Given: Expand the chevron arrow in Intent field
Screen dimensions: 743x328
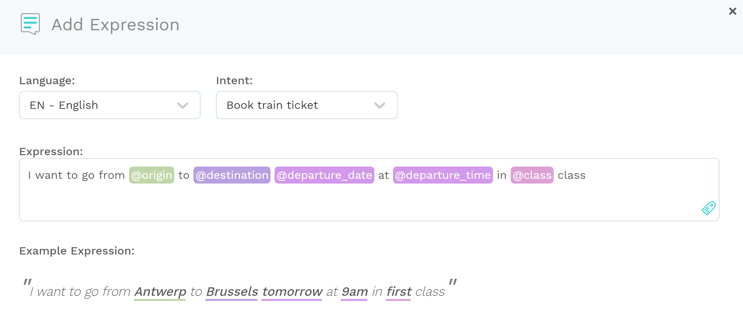Looking at the screenshot, I should click(380, 105).
